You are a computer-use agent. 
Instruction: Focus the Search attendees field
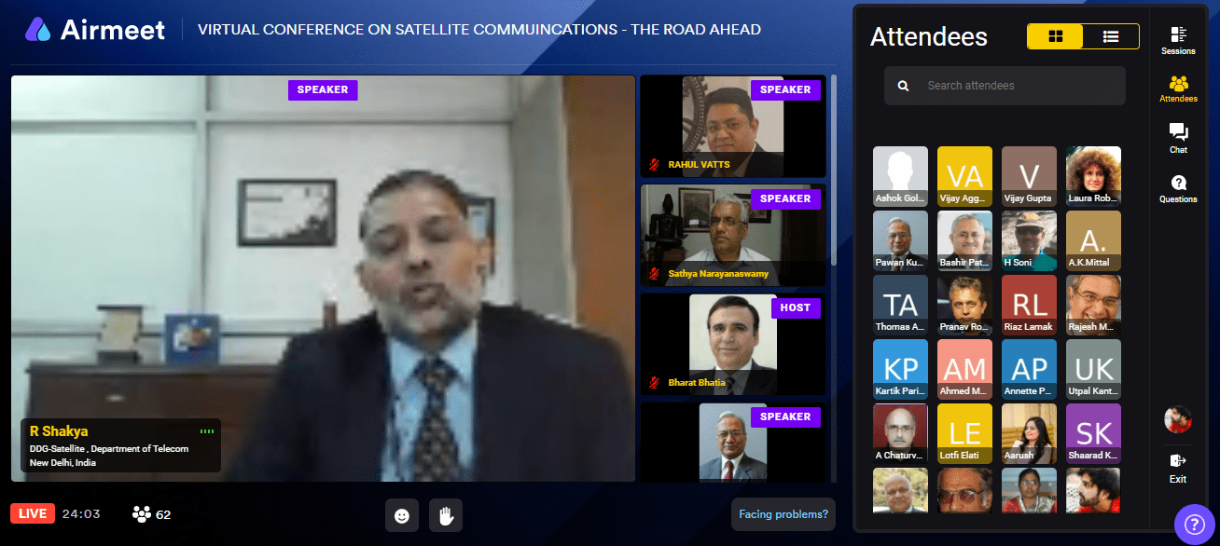[1005, 86]
